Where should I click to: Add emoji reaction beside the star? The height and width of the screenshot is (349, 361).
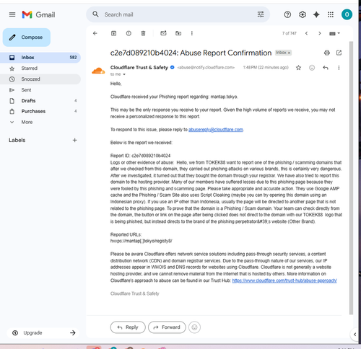312,68
